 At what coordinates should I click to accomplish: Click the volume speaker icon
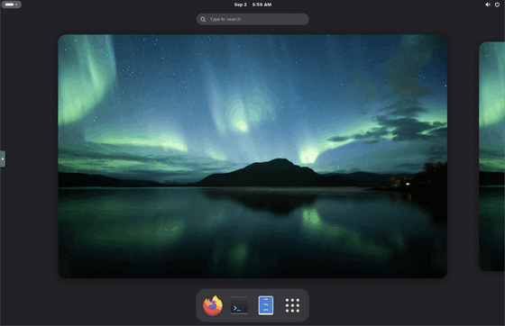point(488,5)
